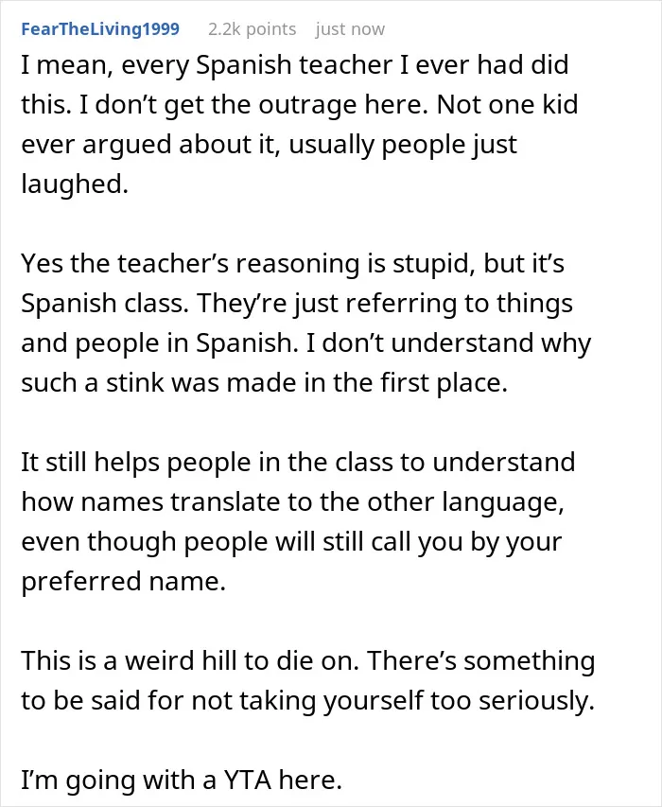Click the line 'how names translate to the other language'
This screenshot has width=662, height=807.
point(292,502)
